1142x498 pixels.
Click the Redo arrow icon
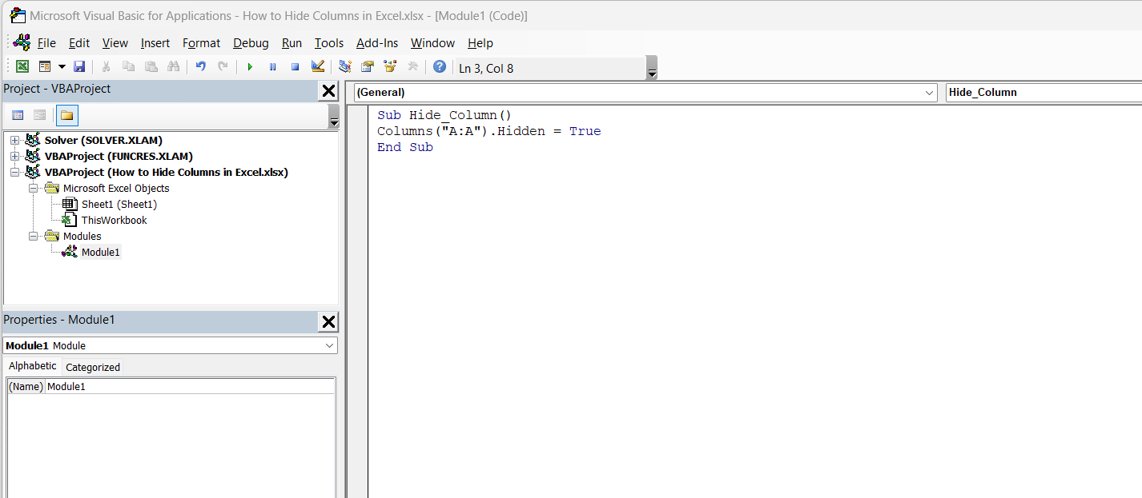coord(223,67)
